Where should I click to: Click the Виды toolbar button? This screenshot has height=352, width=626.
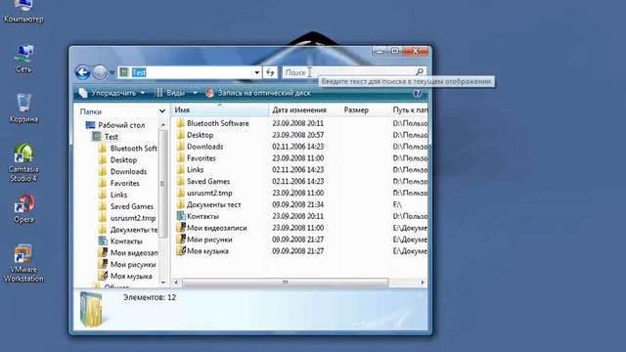pyautogui.click(x=170, y=93)
